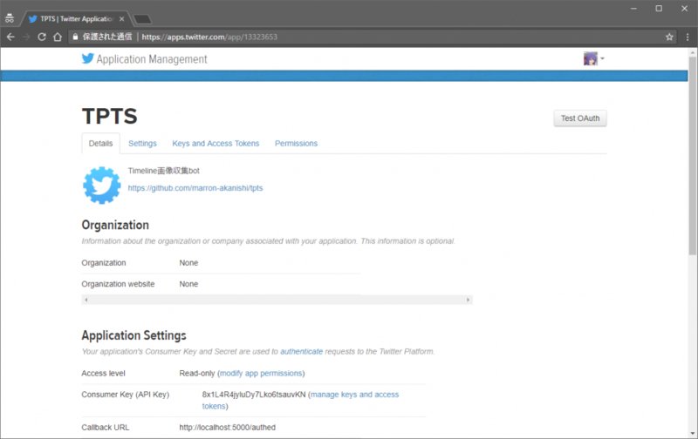The height and width of the screenshot is (439, 698).
Task: Follow the authenticate link
Action: 301,352
